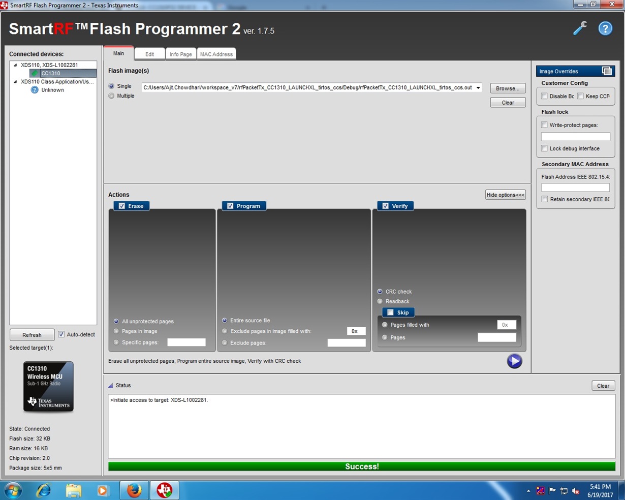Screen dimensions: 625x500
Task: Select the XDS110, XDS-L1002281 tree row
Action: pyautogui.click(x=53, y=65)
